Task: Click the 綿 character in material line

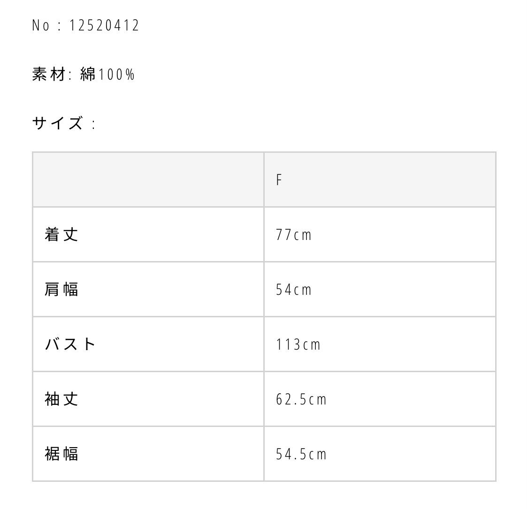Action: coord(88,74)
